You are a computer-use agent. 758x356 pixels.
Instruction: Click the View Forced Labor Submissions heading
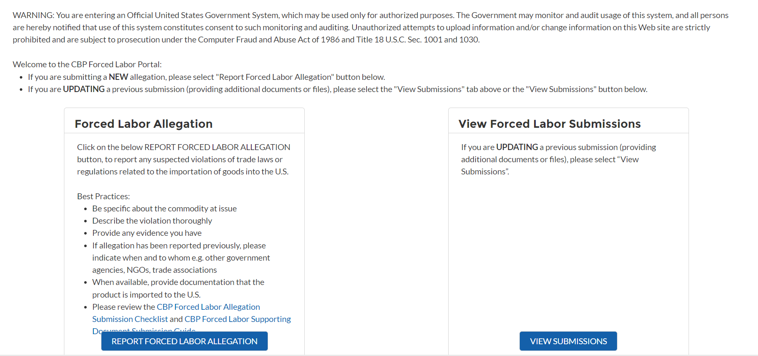549,124
